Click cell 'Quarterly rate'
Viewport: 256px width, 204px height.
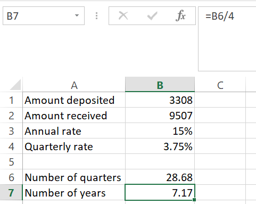click(74, 146)
